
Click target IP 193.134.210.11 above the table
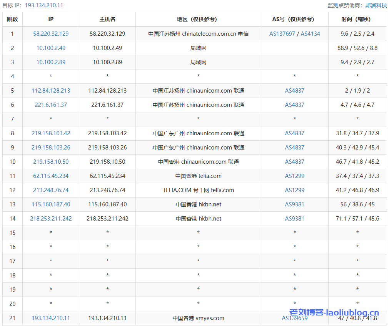pyautogui.click(x=44, y=5)
